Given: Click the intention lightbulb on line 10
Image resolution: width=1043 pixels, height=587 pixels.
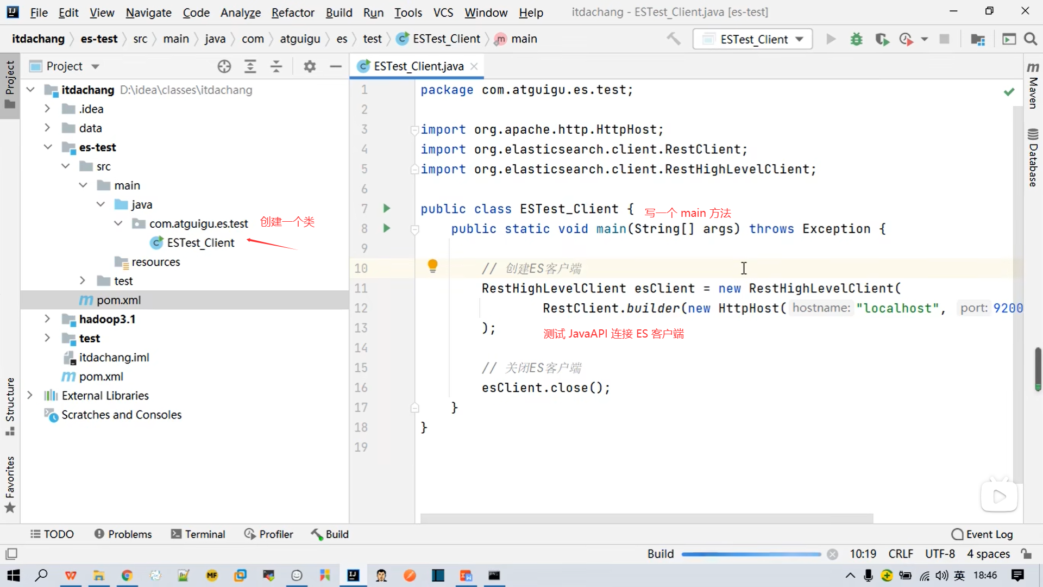Looking at the screenshot, I should coord(432,266).
